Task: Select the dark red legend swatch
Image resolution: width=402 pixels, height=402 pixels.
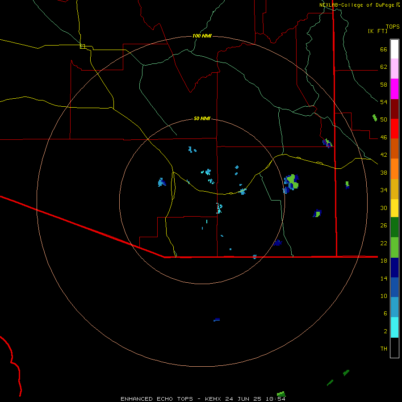Action: point(394,109)
